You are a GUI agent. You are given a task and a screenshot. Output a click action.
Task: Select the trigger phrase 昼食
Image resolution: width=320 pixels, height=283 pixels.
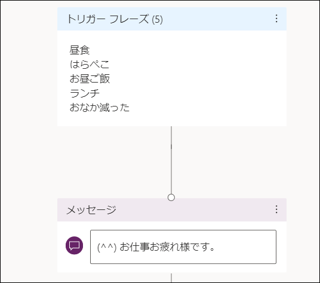tap(79, 50)
